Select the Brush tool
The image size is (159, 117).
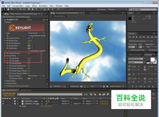41,9
